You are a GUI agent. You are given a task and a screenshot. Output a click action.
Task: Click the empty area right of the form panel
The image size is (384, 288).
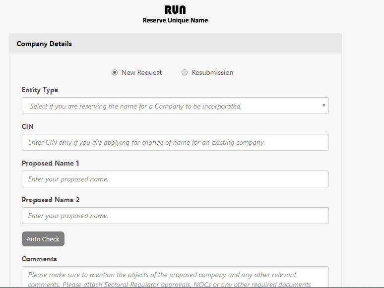click(x=363, y=149)
